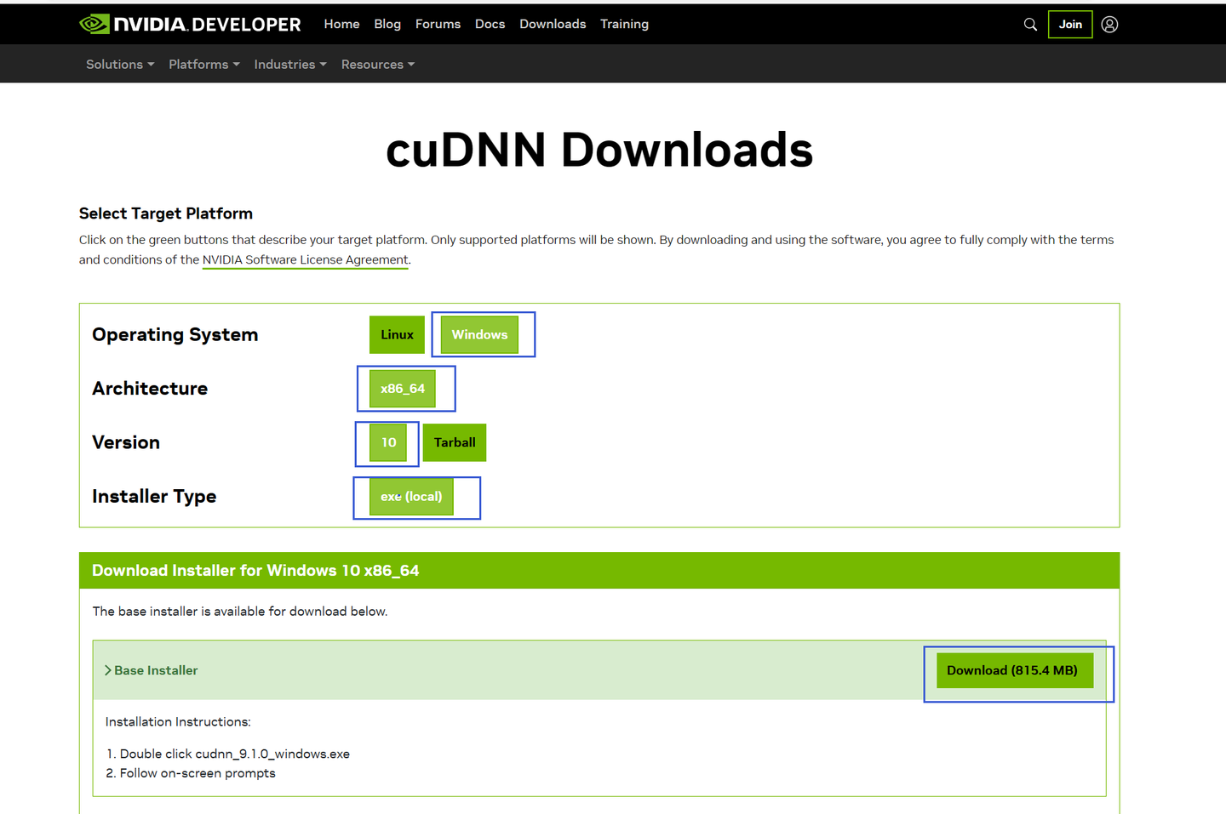Select the x86_64 architecture option
The height and width of the screenshot is (814, 1226).
(x=403, y=388)
